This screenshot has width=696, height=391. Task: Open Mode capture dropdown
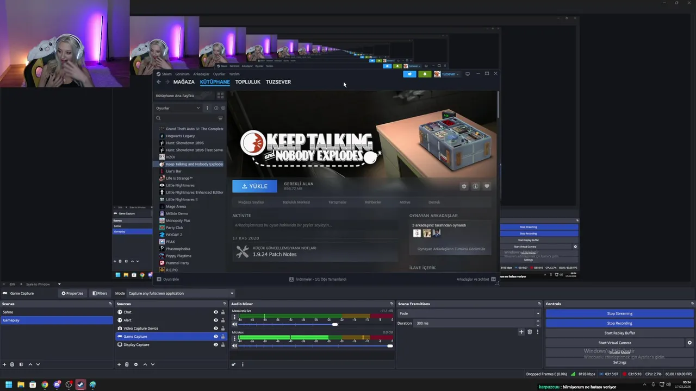(181, 293)
